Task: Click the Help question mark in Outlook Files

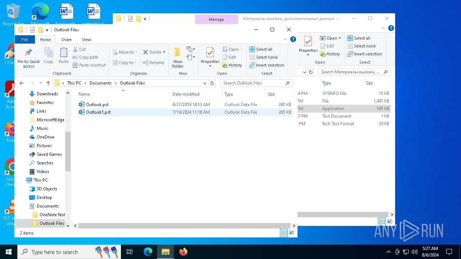Action: (294, 40)
